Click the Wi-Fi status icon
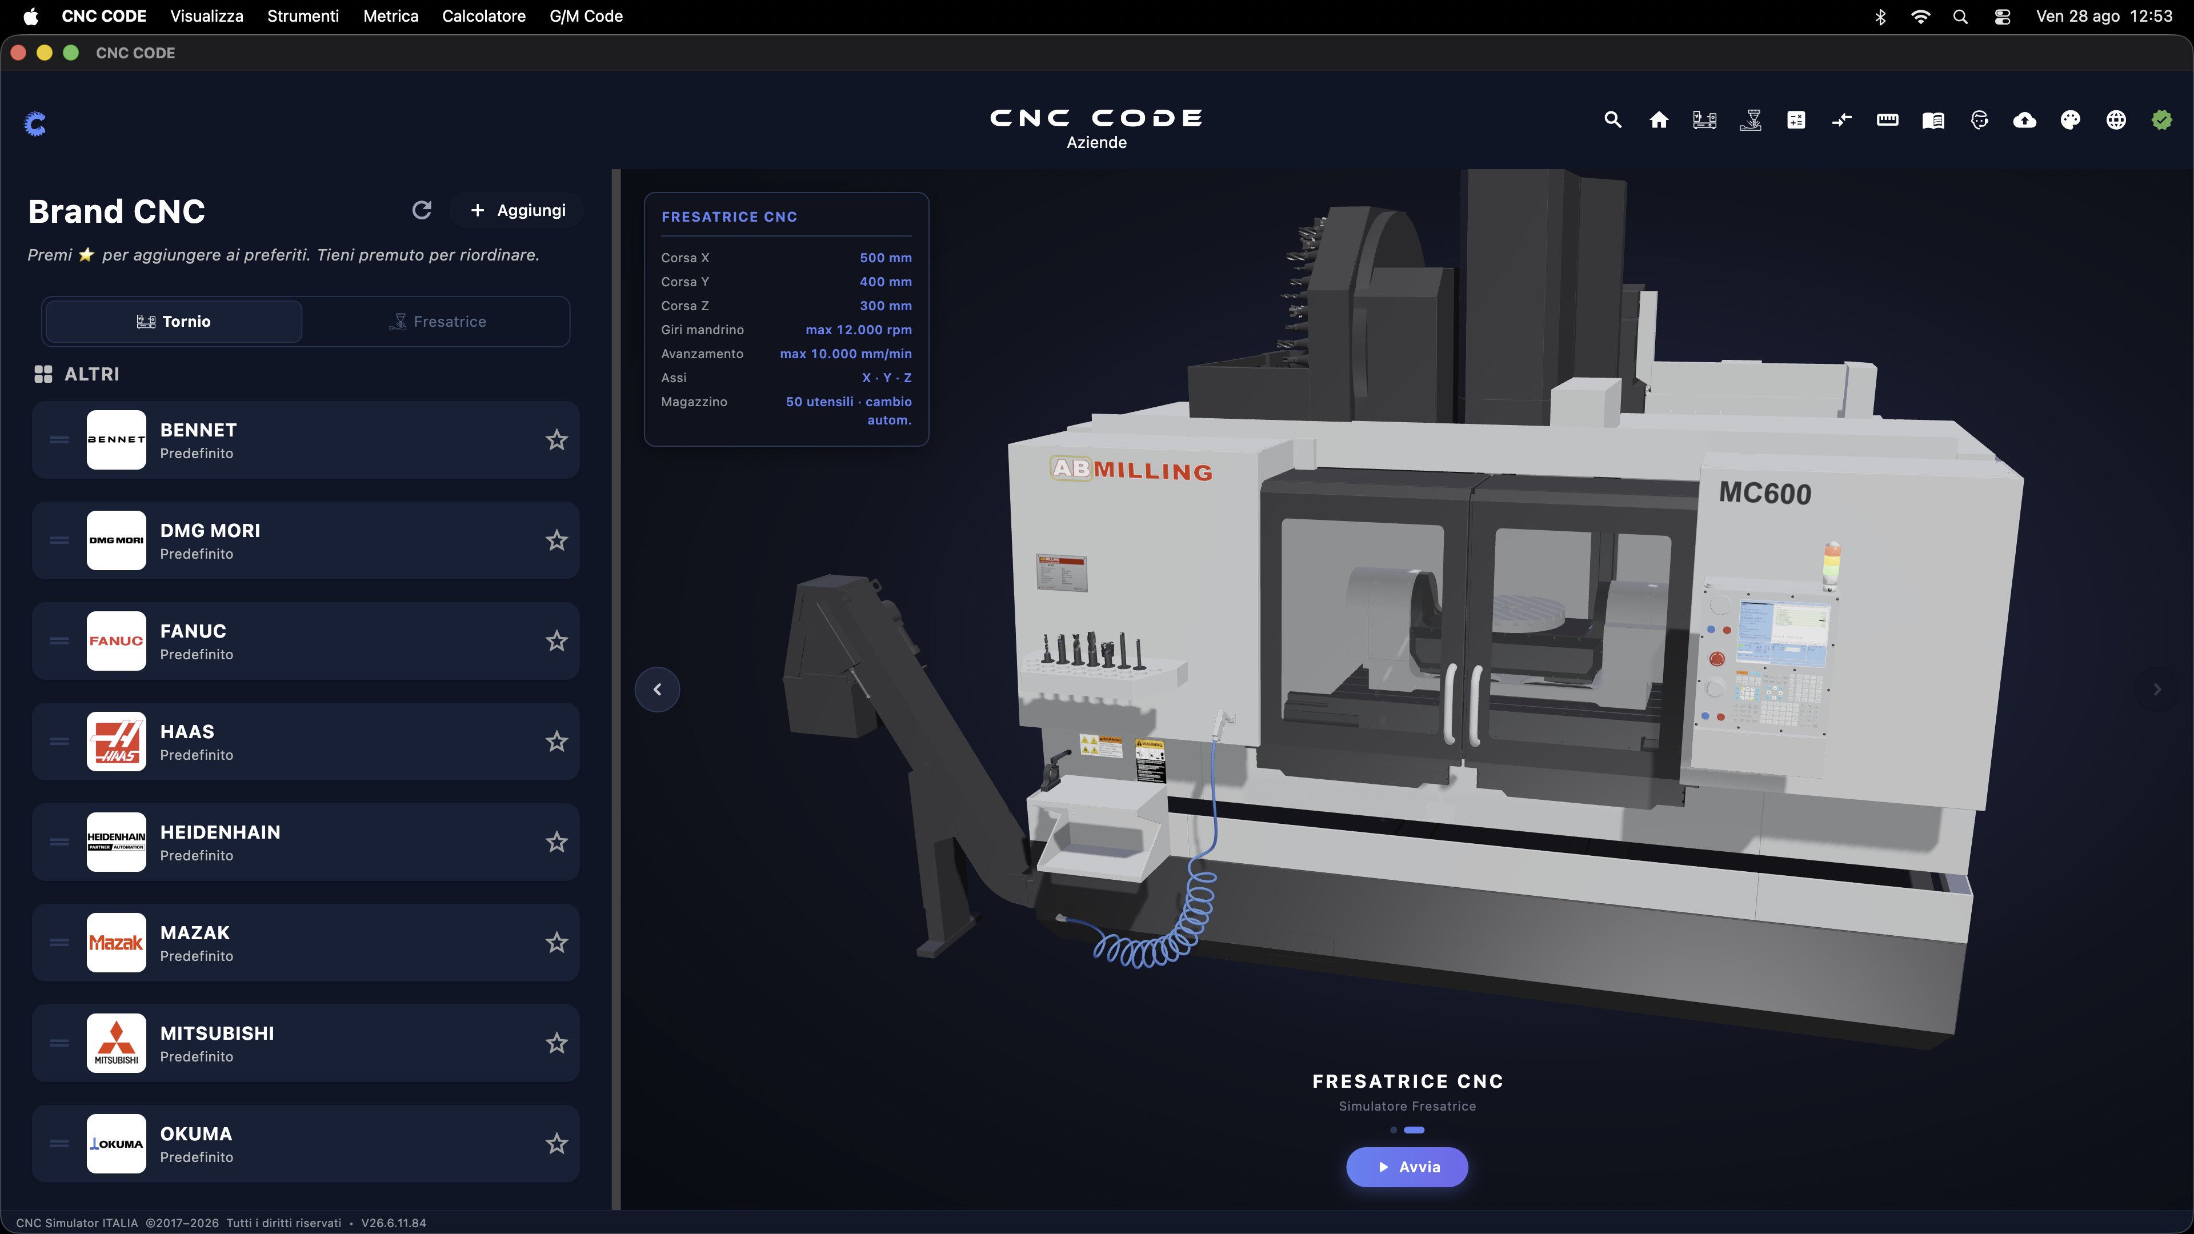Image resolution: width=2194 pixels, height=1234 pixels. click(1920, 16)
